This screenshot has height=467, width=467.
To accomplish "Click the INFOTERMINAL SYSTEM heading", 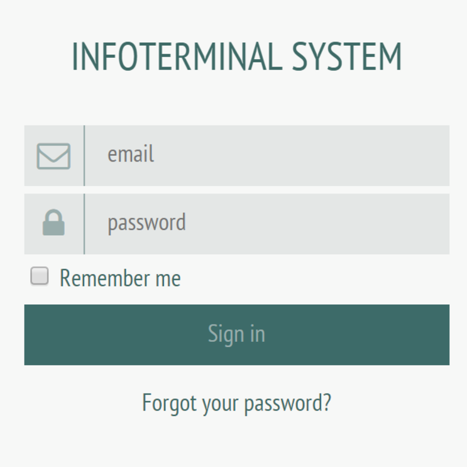I will (x=236, y=58).
